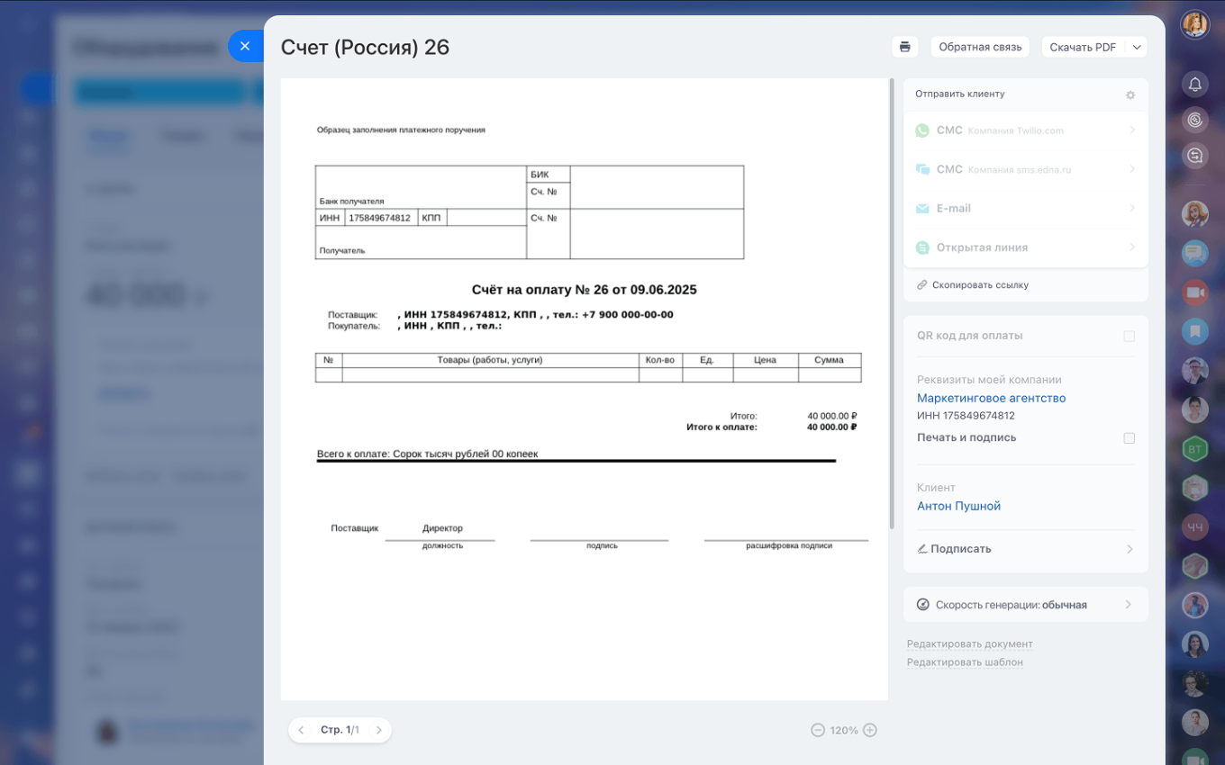Click the zoom out minus icon
This screenshot has height=765, width=1225.
(818, 730)
